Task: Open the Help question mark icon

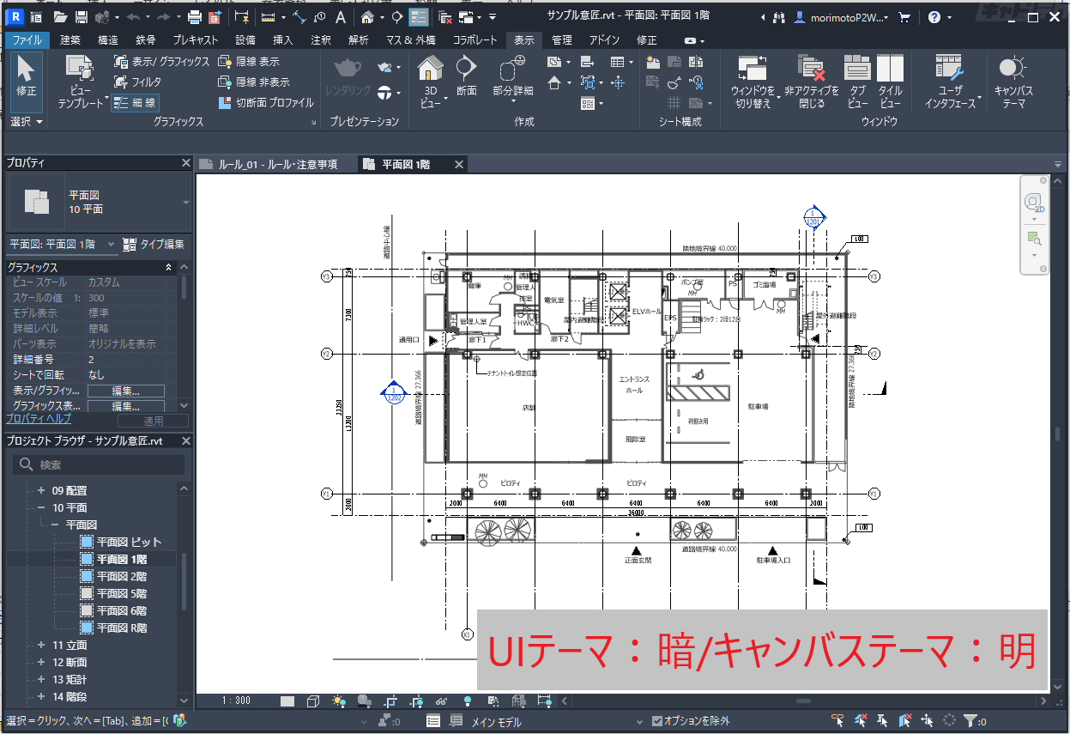Action: coord(934,17)
